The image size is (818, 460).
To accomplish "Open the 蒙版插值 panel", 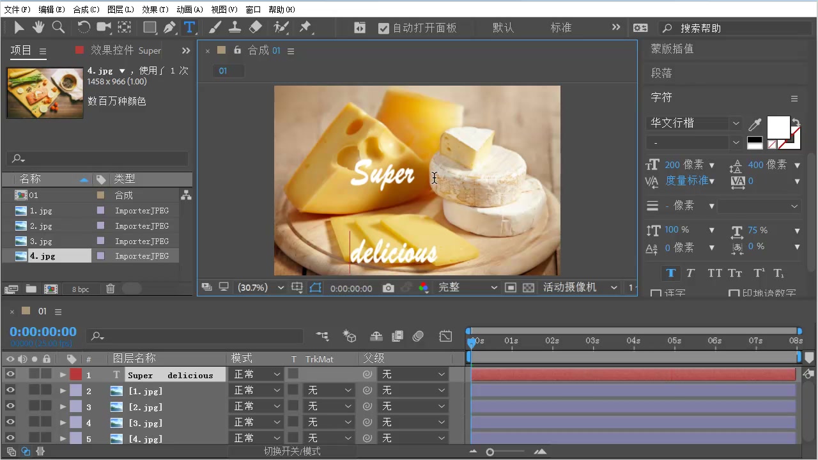I will (672, 49).
